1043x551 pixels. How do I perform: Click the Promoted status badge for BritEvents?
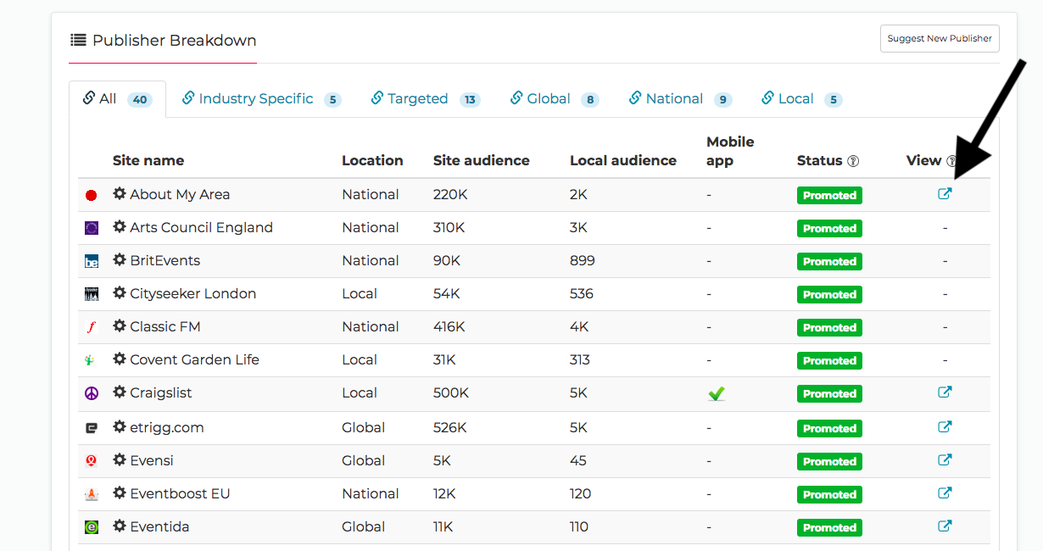click(x=829, y=261)
